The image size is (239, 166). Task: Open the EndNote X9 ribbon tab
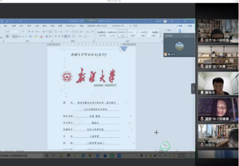(118, 26)
